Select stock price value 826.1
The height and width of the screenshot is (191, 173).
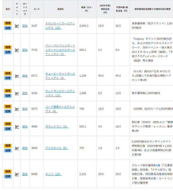coord(83,50)
